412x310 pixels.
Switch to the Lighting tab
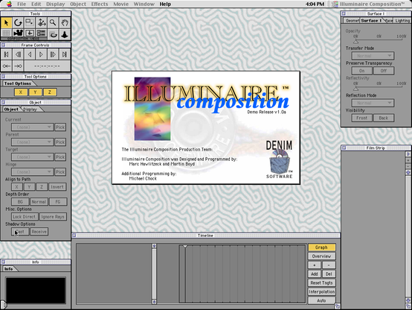402,21
